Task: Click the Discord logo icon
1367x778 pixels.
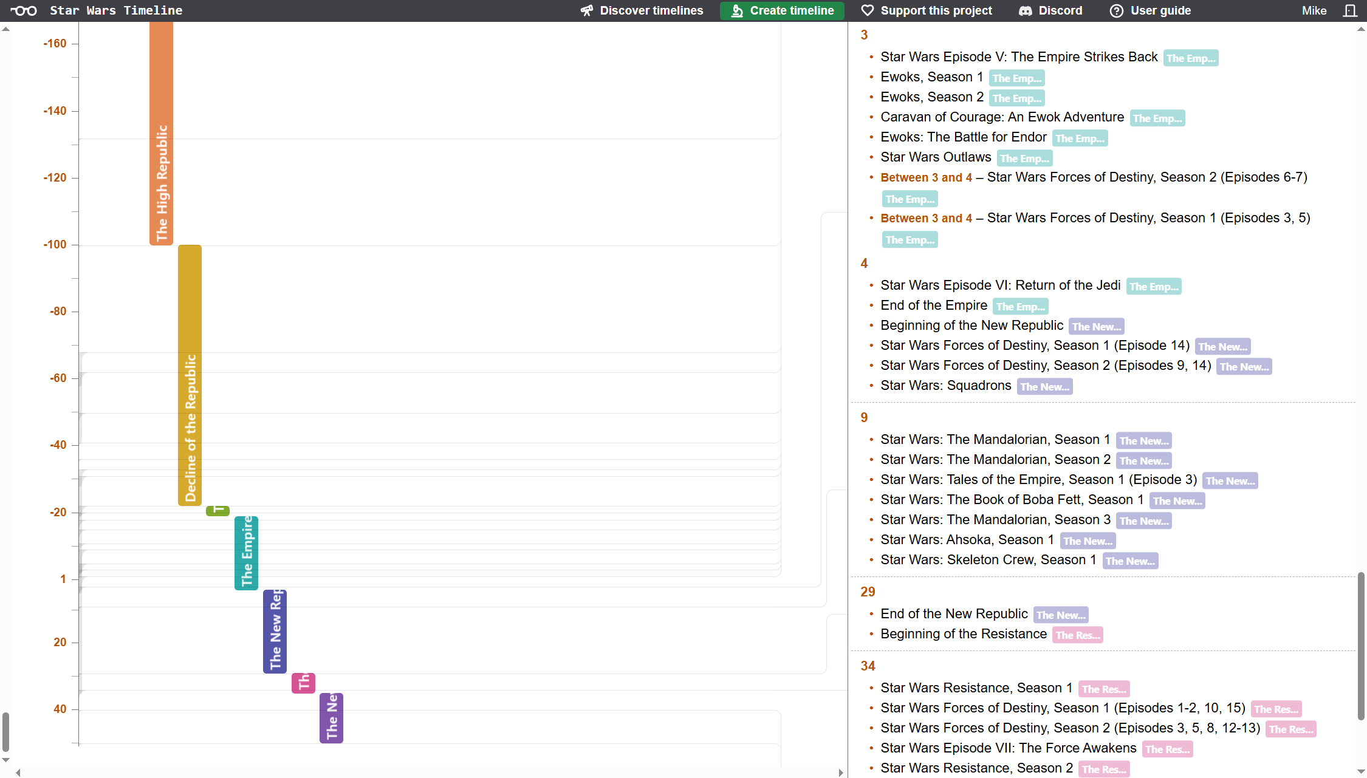Action: (x=1026, y=10)
